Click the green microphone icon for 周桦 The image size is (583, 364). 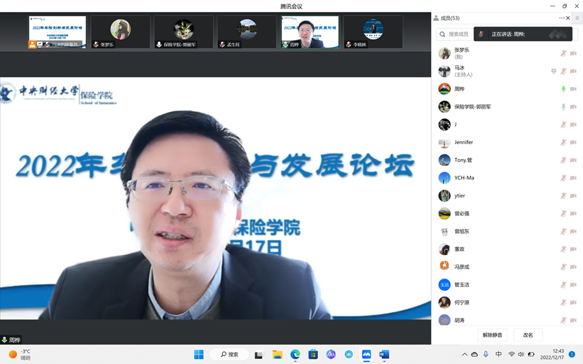563,90
